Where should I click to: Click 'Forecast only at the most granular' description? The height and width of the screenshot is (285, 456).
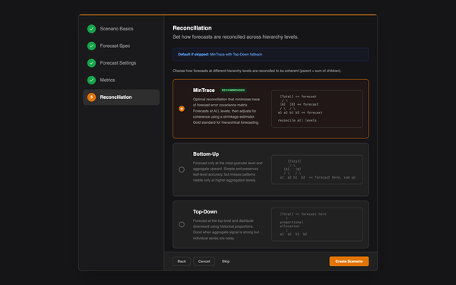tap(228, 172)
